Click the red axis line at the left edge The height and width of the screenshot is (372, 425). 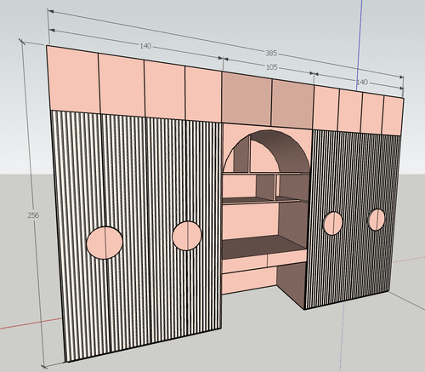click(30, 323)
